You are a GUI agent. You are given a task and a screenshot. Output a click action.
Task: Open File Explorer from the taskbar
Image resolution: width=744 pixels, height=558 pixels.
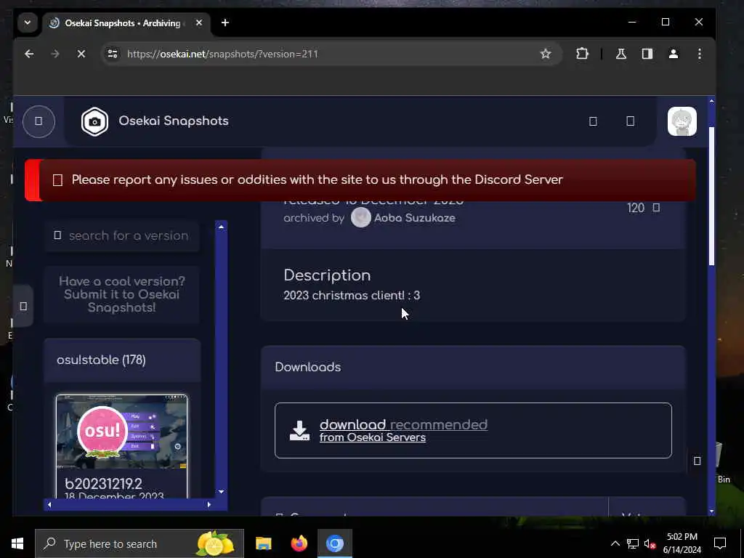tap(263, 543)
